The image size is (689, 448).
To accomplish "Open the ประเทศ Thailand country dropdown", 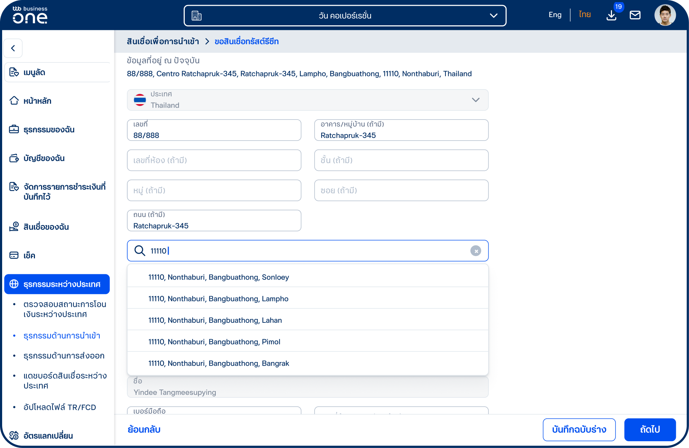I will [307, 100].
